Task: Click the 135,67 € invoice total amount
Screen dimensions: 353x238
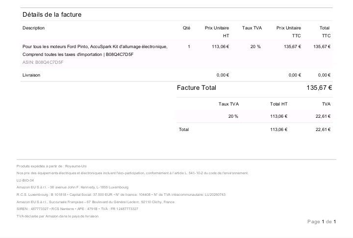Action: click(x=319, y=88)
